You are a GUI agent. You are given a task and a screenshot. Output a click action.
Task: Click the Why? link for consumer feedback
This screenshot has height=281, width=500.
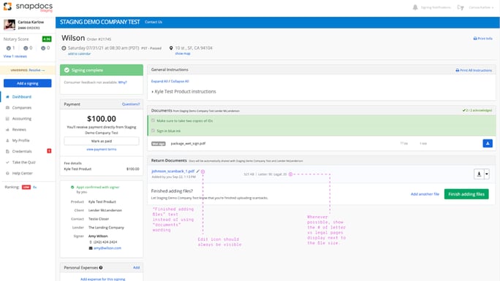(123, 82)
